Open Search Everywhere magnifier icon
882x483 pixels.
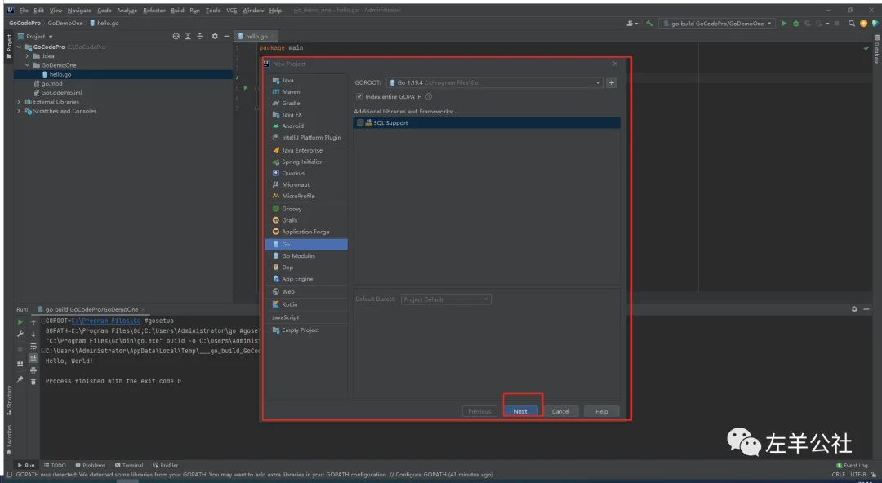852,24
